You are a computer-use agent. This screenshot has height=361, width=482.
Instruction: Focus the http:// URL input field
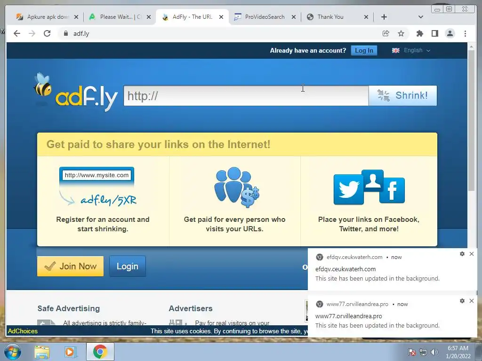246,96
